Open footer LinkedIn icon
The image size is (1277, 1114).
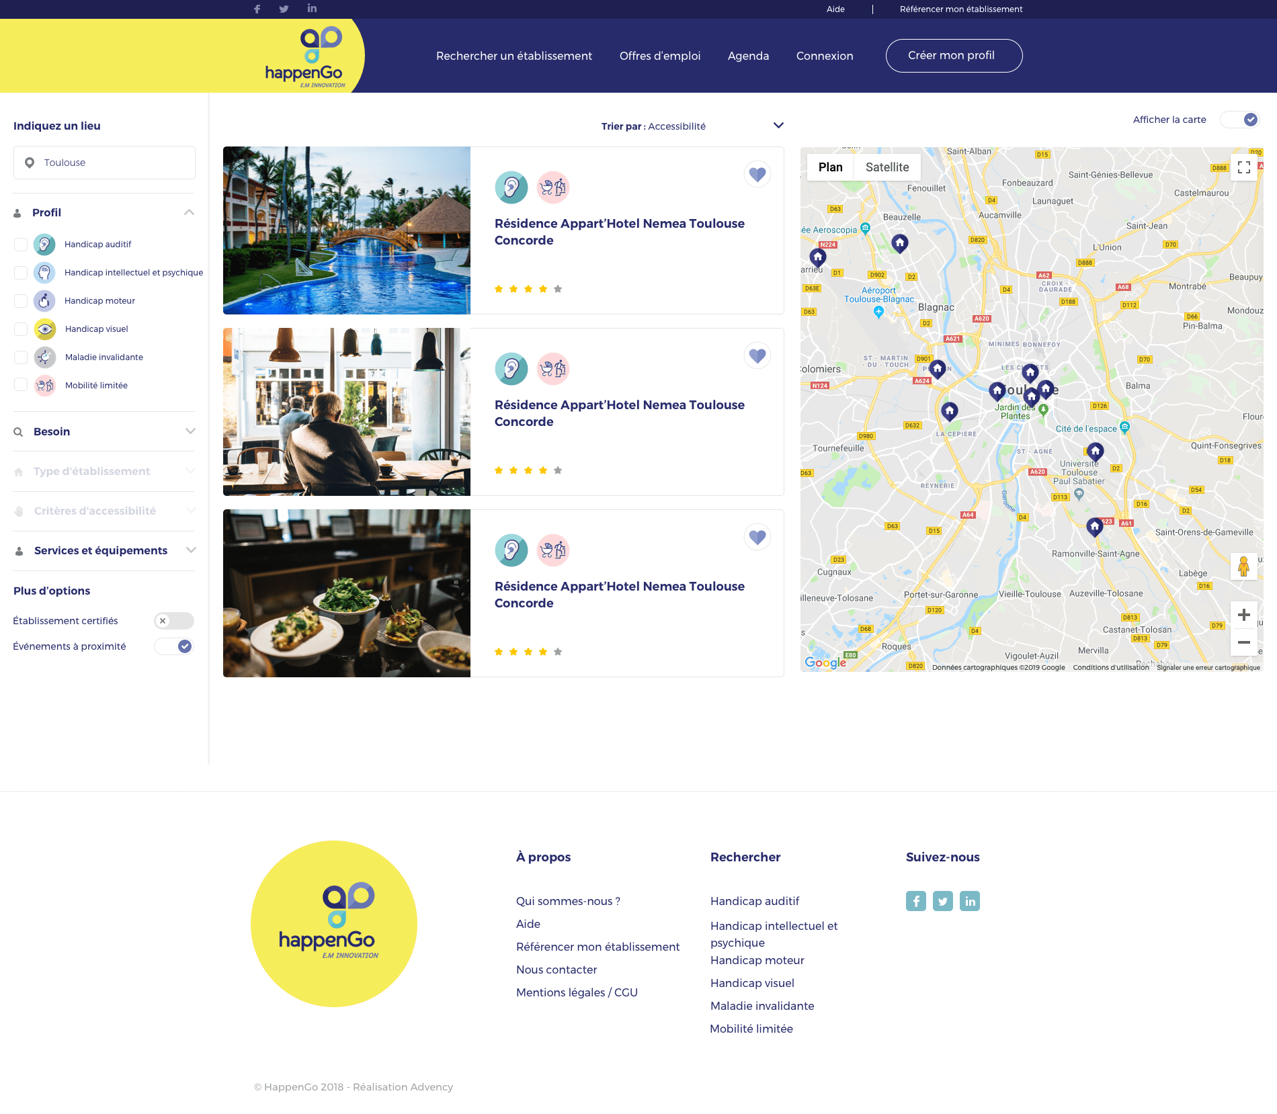(970, 901)
